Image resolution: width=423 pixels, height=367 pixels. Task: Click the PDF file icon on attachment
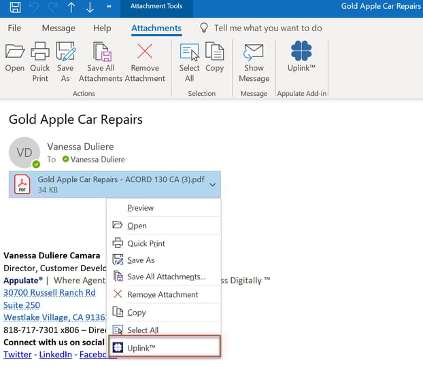point(22,184)
